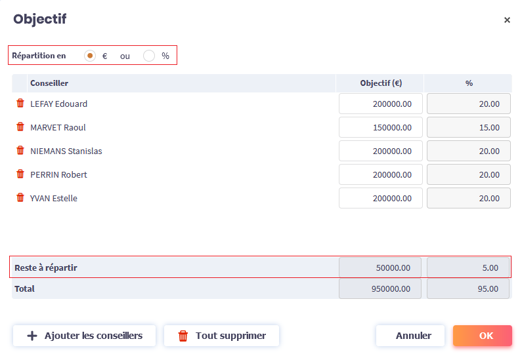The width and height of the screenshot is (522, 356).
Task: Select the euro distribution radio button
Action: pyautogui.click(x=90, y=56)
